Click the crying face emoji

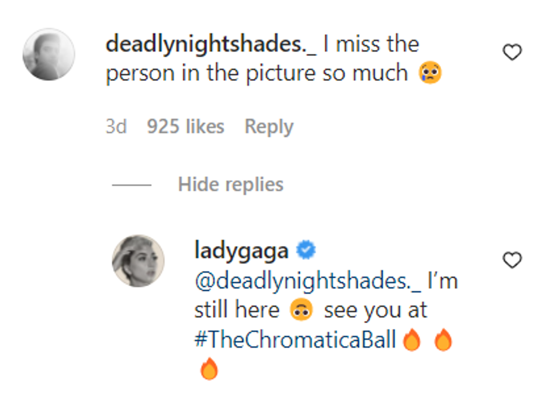click(x=430, y=73)
